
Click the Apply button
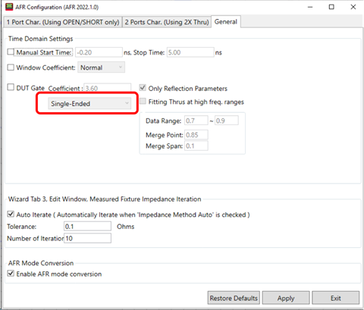coord(286,298)
